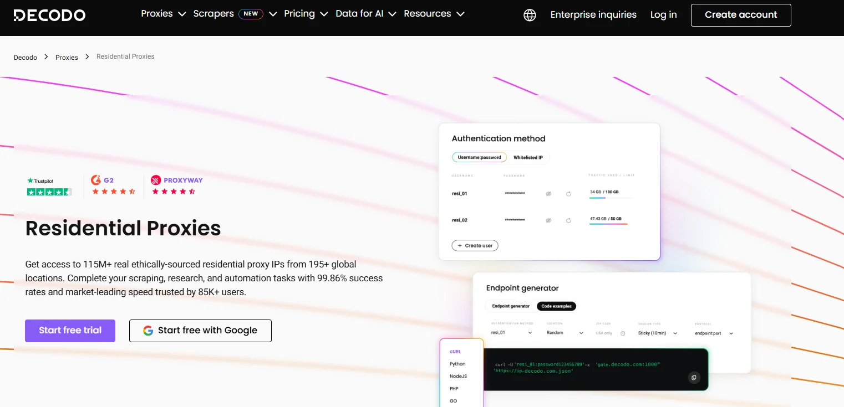Expand the Pricing menu chevron

point(324,14)
